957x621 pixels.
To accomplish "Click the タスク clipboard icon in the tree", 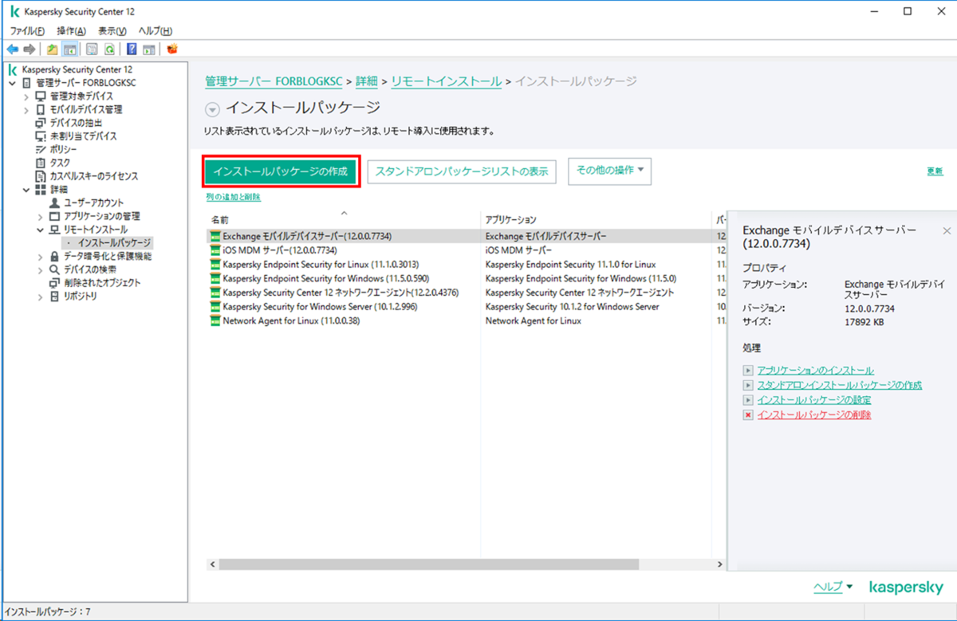I will point(41,163).
